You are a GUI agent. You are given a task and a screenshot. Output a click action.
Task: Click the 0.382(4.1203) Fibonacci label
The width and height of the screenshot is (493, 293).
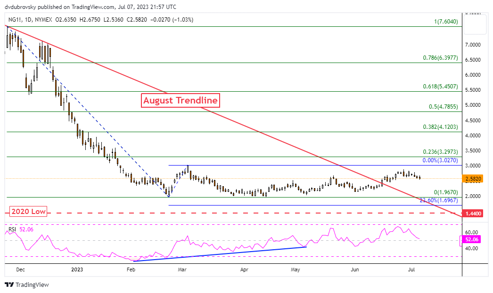(x=441, y=127)
